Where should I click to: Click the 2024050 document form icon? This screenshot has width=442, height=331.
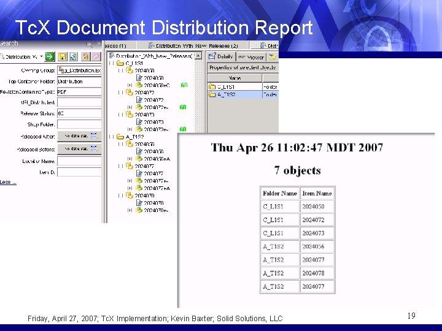pyautogui.click(x=139, y=78)
